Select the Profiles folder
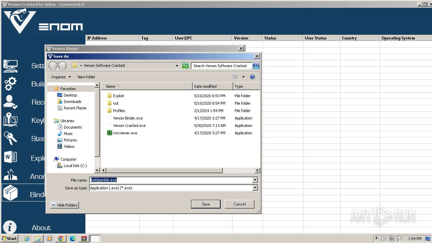 119,111
